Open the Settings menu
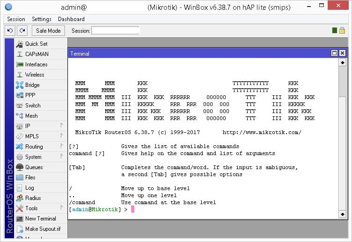 point(42,19)
